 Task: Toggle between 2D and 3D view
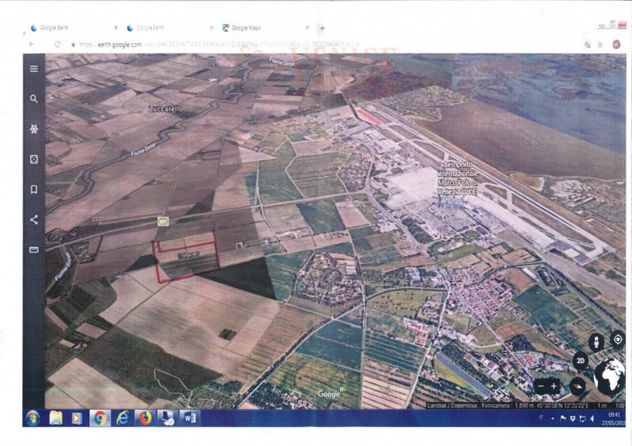[x=581, y=362]
